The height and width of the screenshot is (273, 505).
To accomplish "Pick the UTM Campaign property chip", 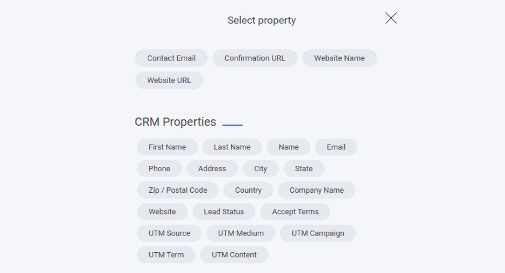I will pyautogui.click(x=318, y=233).
